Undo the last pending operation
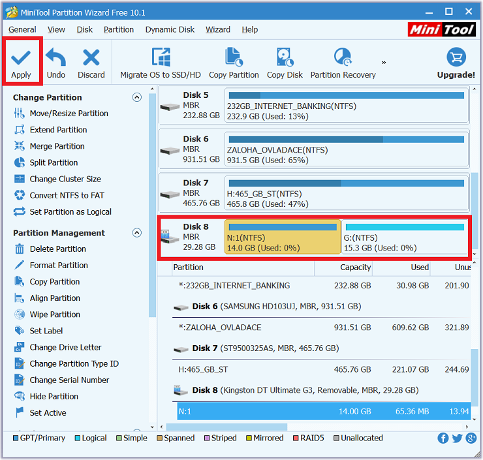The height and width of the screenshot is (460, 483). tap(55, 63)
